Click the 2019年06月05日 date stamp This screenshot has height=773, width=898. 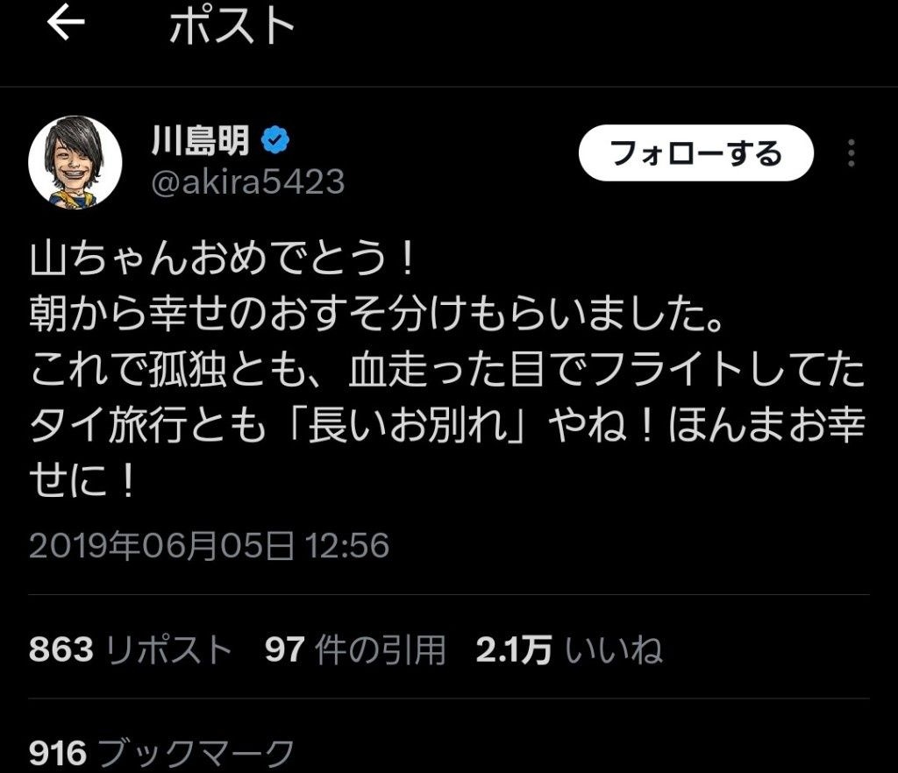(x=161, y=545)
